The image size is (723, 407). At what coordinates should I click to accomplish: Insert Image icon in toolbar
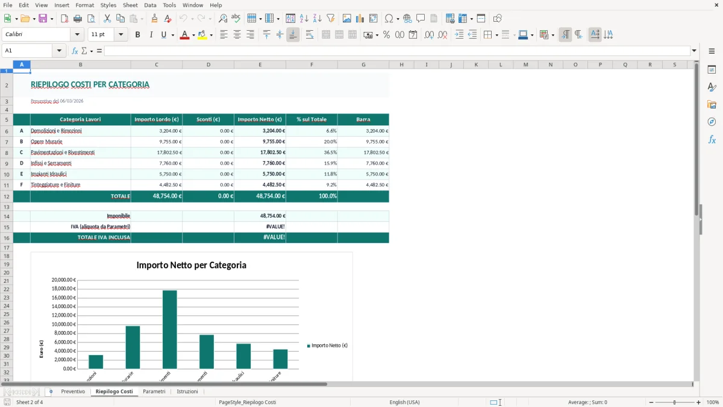347,19
